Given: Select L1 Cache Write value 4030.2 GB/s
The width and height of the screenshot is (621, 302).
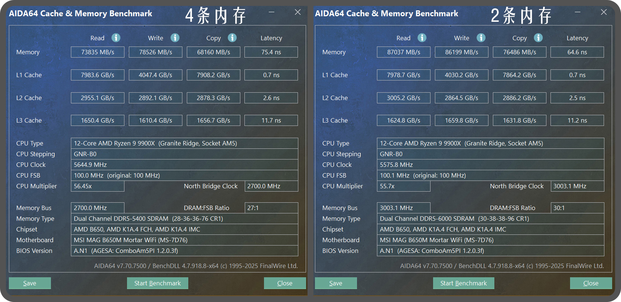Looking at the screenshot, I should pyautogui.click(x=462, y=75).
